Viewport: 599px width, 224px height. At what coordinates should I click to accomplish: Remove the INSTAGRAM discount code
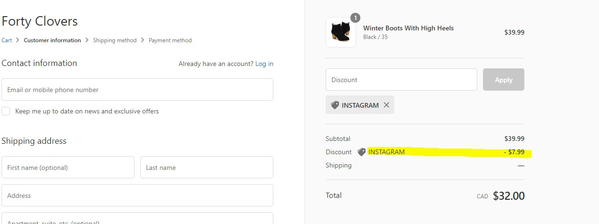(386, 105)
